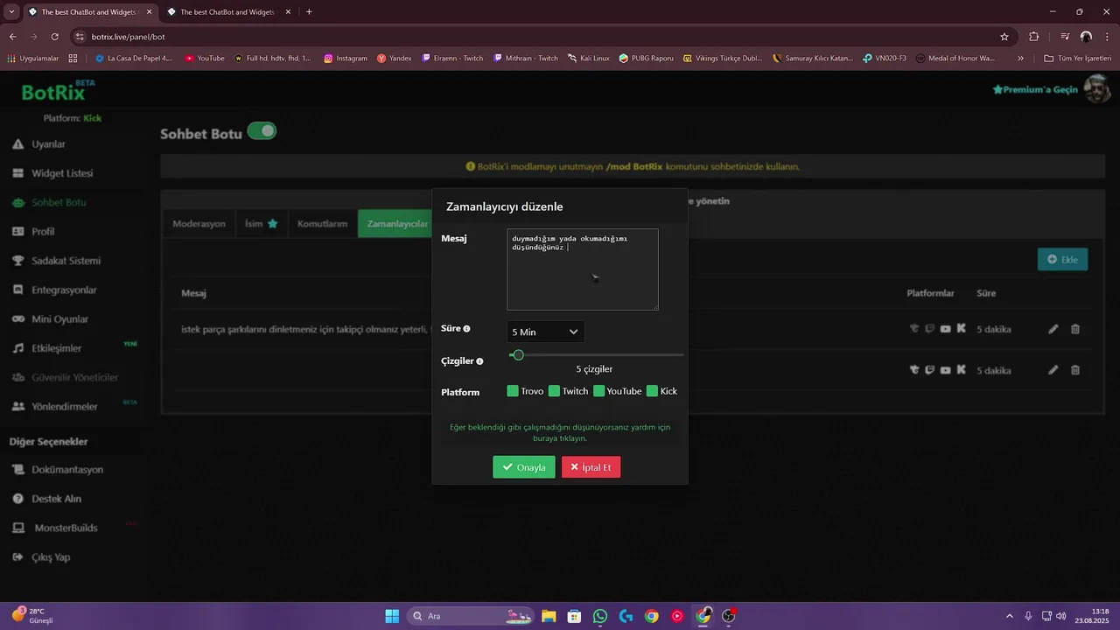Screen dimensions: 1120x630
Task: Click Premium'a Geçin link
Action: tap(1035, 89)
